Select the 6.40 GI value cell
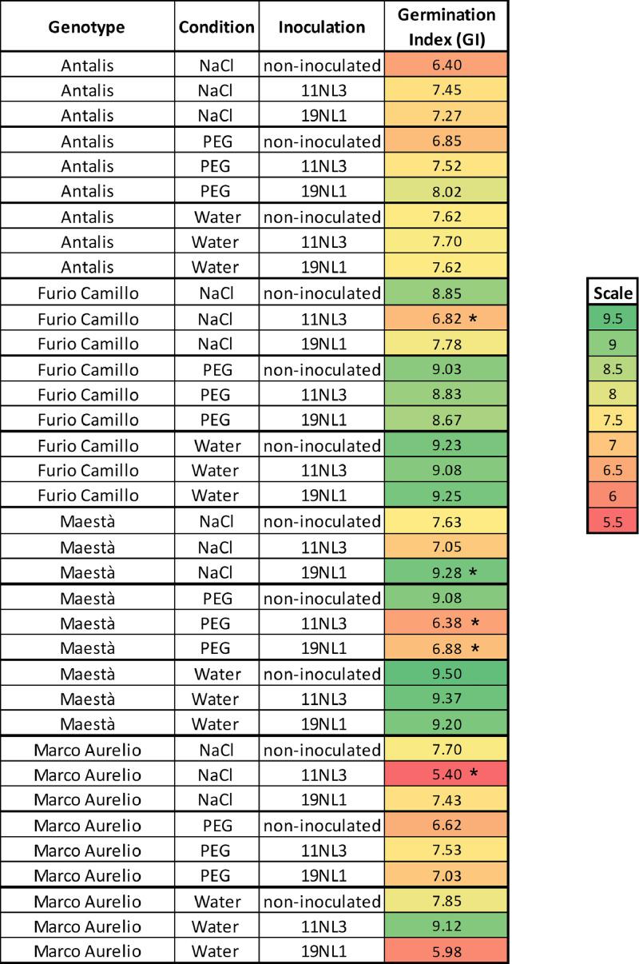This screenshot has height=964, width=639. [x=446, y=65]
